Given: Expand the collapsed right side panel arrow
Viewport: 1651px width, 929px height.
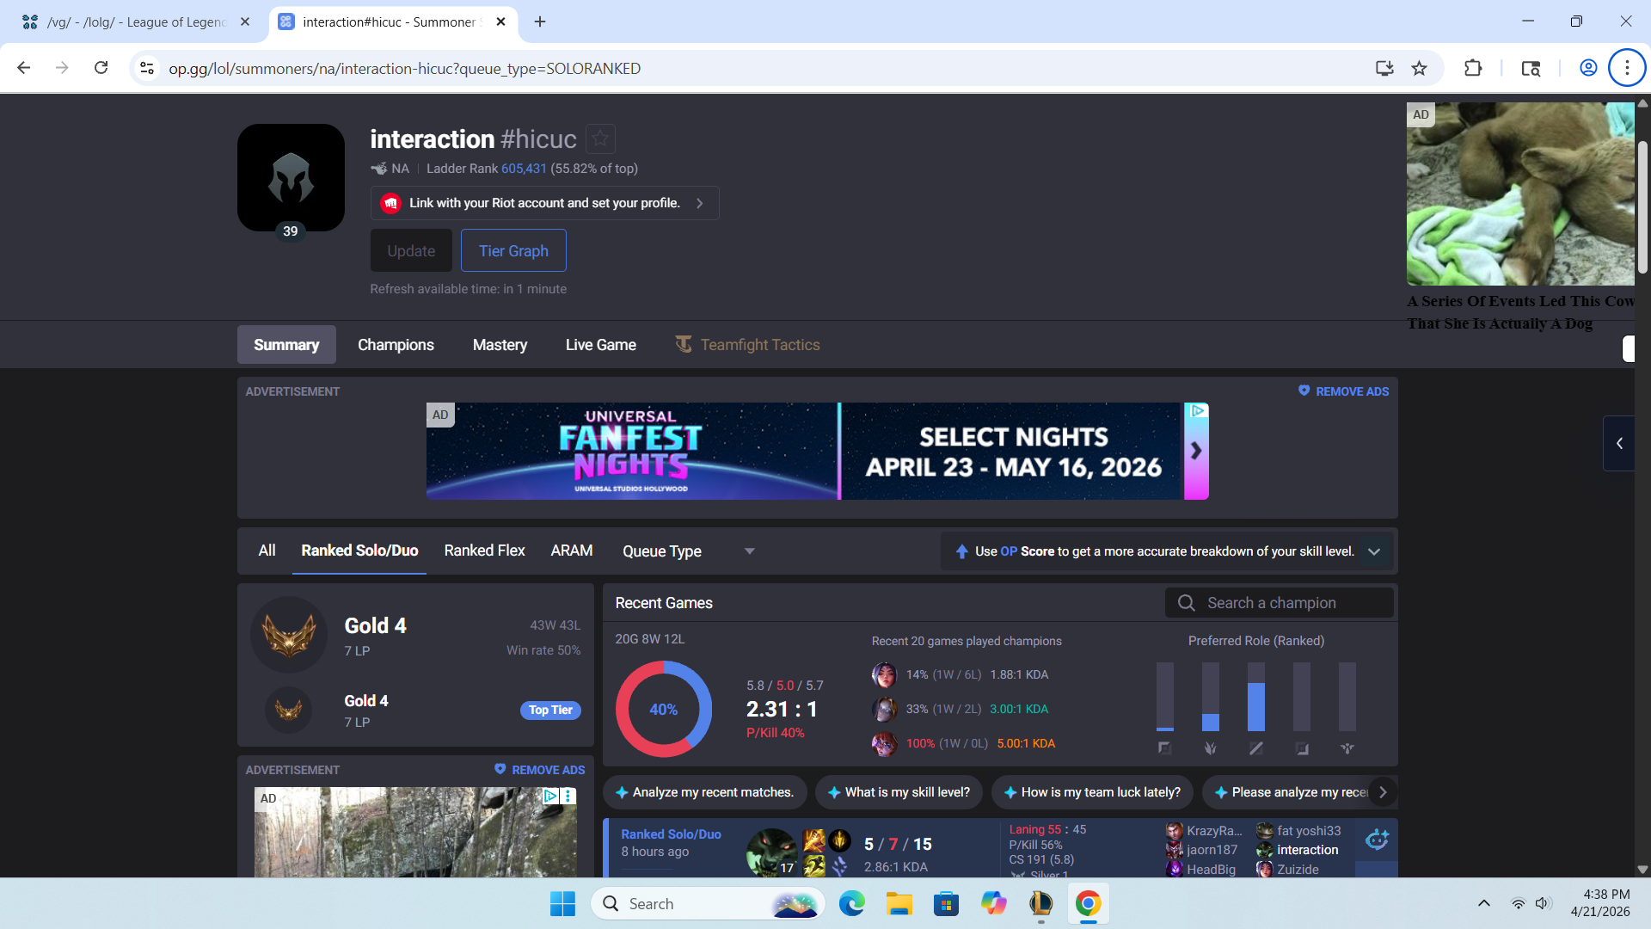Looking at the screenshot, I should pyautogui.click(x=1619, y=443).
